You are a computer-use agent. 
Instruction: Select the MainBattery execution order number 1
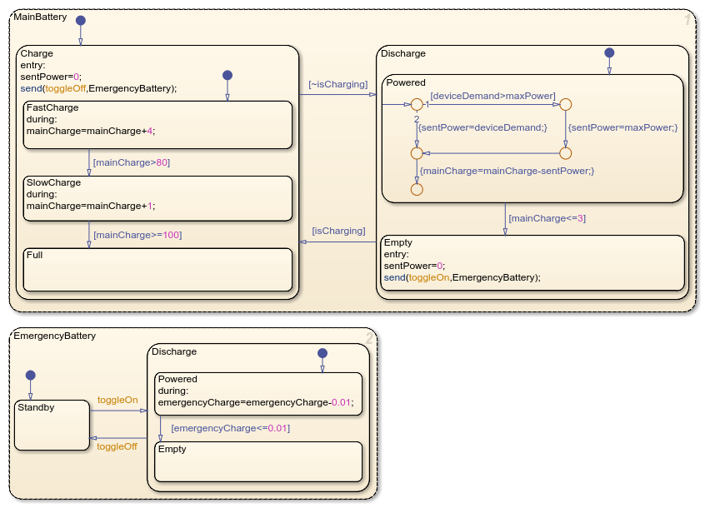click(687, 20)
